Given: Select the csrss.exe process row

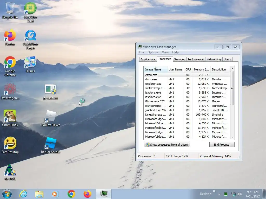Looking at the screenshot, I should coord(187,75).
